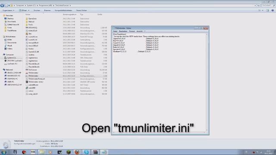Open the Format menu in the Editor
The width and height of the screenshot is (276, 155).
pyautogui.click(x=132, y=31)
